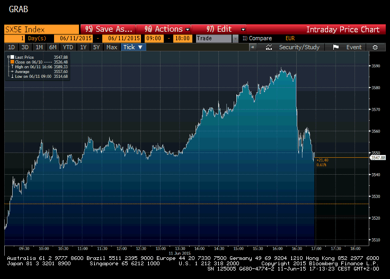Viewport: 390px width, 279px height.
Task: Select the 5Y range tab
Action: (x=96, y=47)
